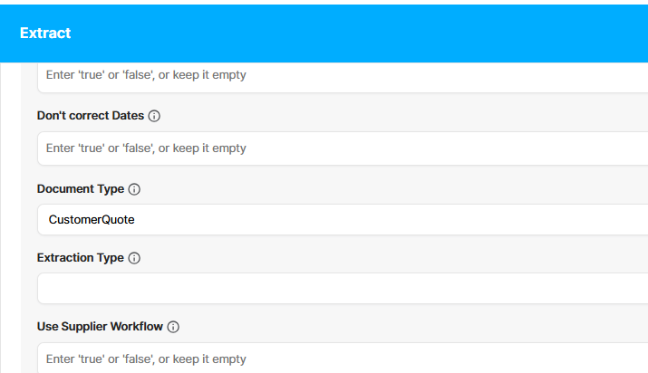Viewport: 648px width, 373px height.
Task: Focus the Don't correct Dates input field
Action: pyautogui.click(x=343, y=148)
